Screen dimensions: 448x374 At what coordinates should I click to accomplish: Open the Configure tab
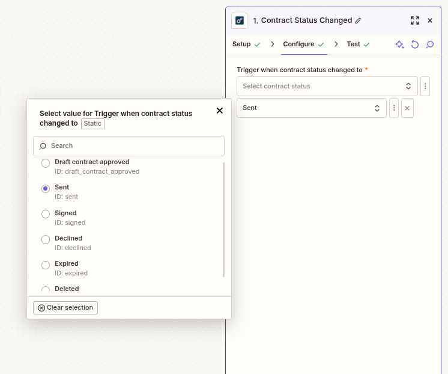303,44
